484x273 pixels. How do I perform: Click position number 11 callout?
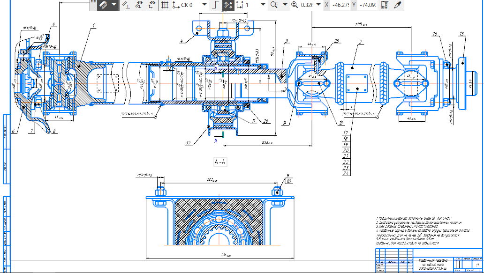pyautogui.click(x=254, y=121)
